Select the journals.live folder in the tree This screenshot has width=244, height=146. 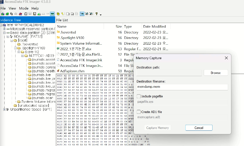point(41,75)
